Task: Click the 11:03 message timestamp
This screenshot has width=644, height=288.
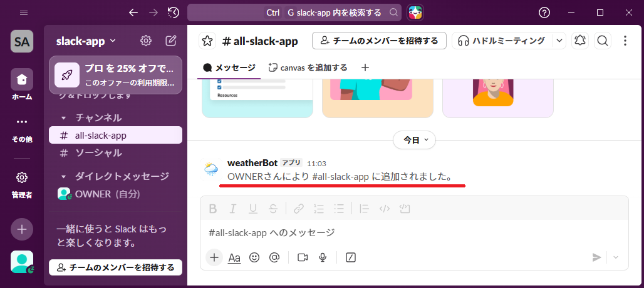Action: (316, 164)
